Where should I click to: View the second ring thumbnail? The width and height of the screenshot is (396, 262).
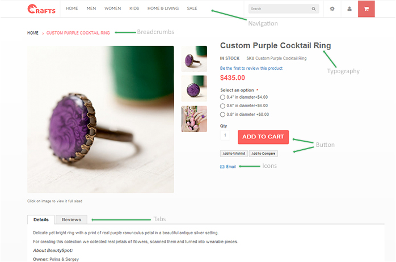point(194,88)
